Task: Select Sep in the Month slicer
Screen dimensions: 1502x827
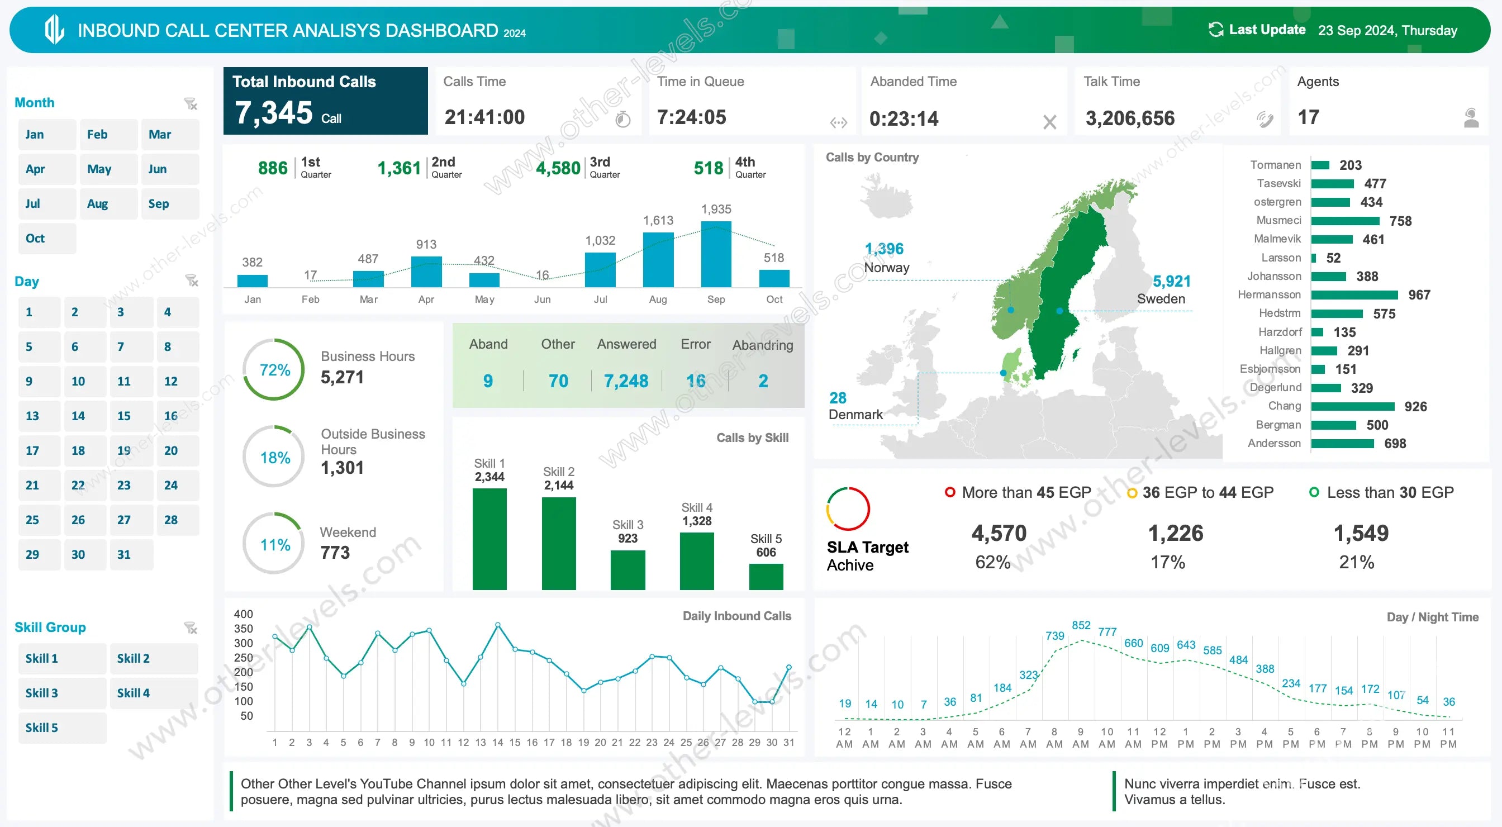Action: pyautogui.click(x=169, y=203)
